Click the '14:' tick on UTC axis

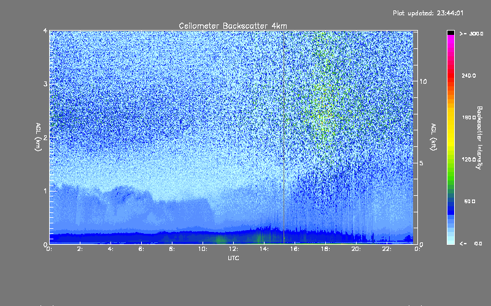coord(264,249)
